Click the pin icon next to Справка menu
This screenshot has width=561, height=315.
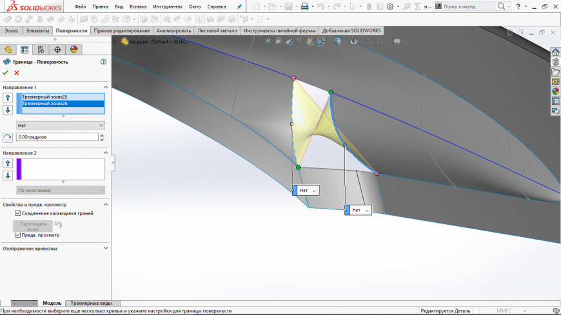click(x=239, y=6)
